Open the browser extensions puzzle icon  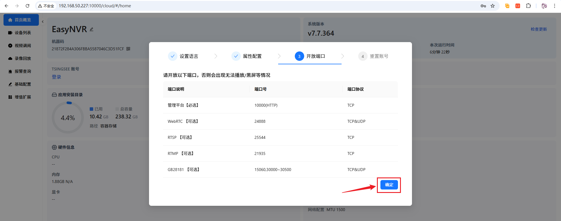[528, 6]
